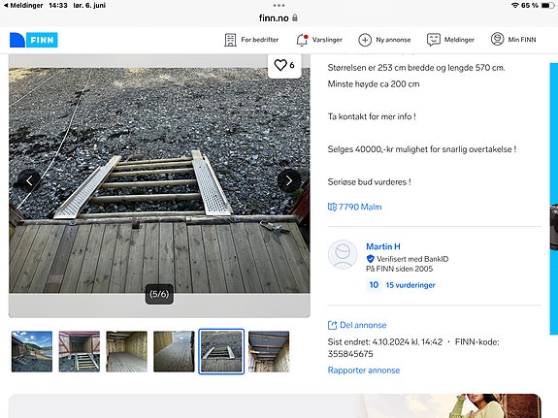Select second thumbnail of red container stairs
The image size is (558, 418).
click(80, 351)
